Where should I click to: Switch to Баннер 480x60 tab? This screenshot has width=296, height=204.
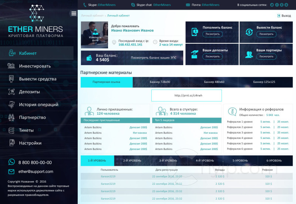point(214,82)
